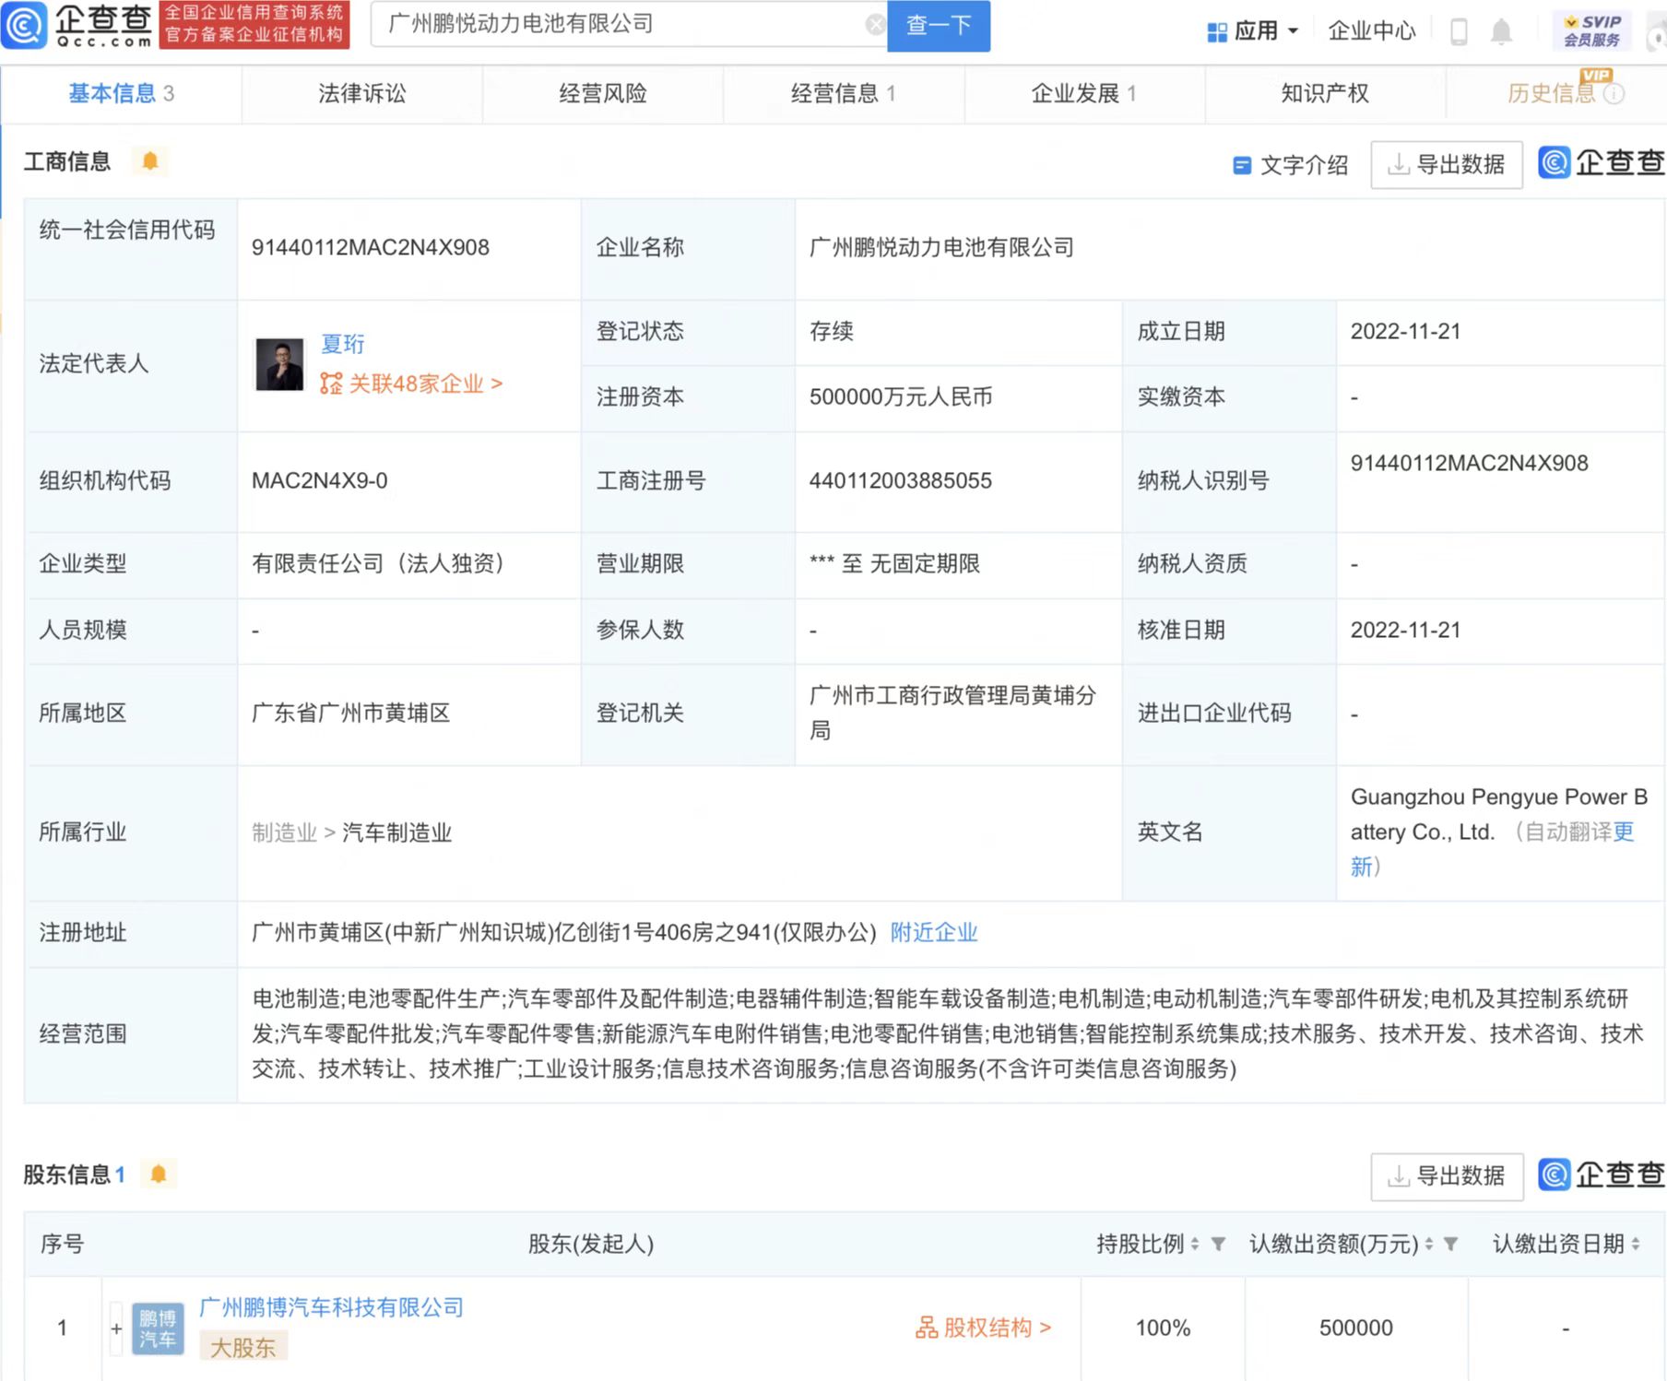This screenshot has height=1381, width=1667.
Task: Clear the company search input with the x
Action: (874, 25)
